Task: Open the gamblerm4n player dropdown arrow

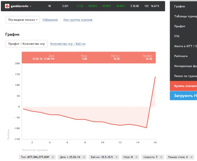Action: point(30,6)
